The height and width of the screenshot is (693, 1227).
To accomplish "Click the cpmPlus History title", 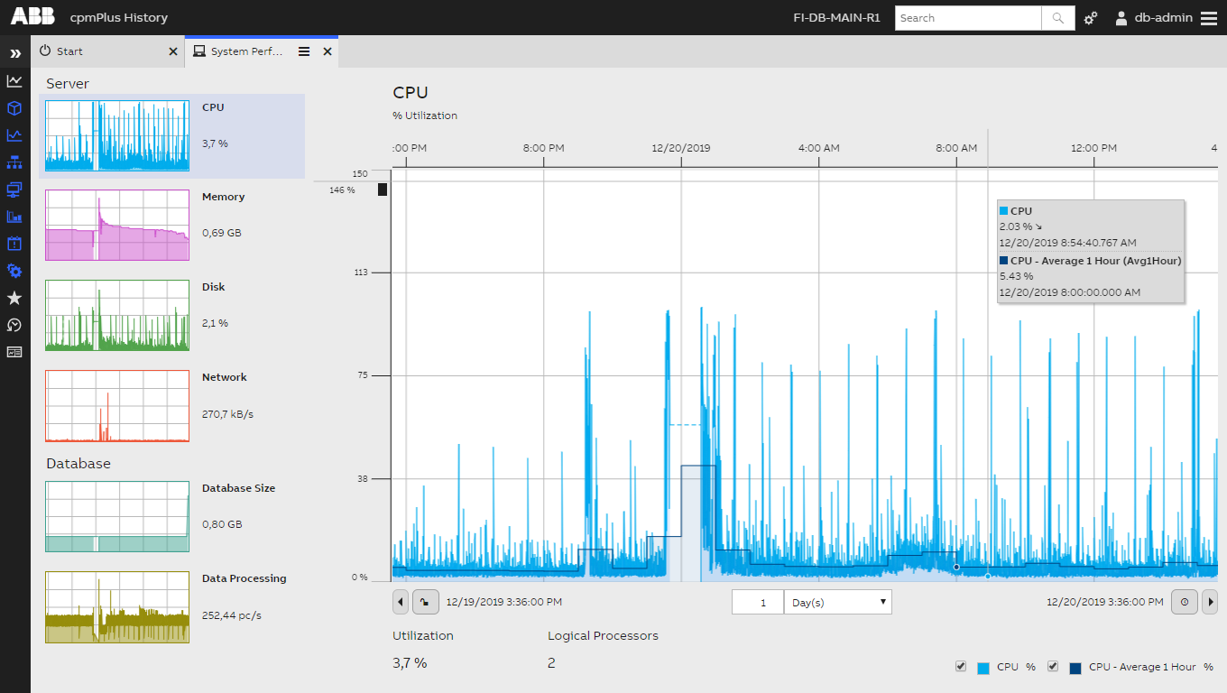I will (x=119, y=18).
